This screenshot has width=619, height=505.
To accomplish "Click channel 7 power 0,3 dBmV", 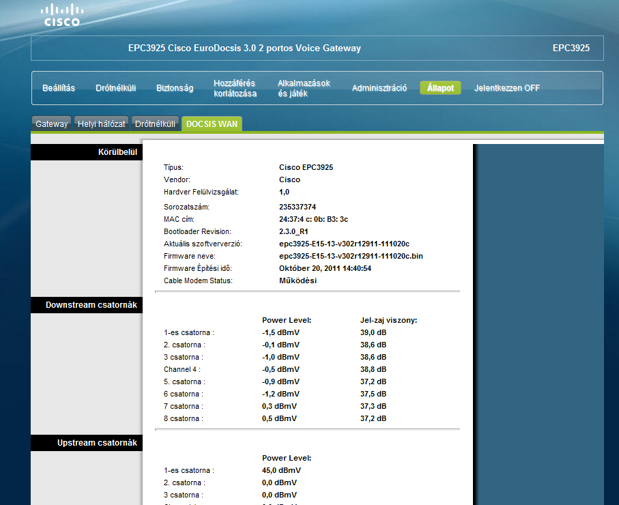I will (x=279, y=406).
